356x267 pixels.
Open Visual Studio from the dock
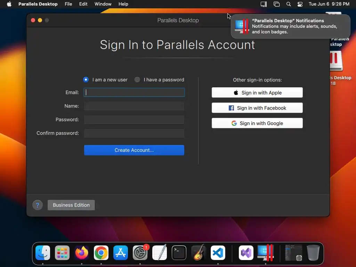point(246,253)
